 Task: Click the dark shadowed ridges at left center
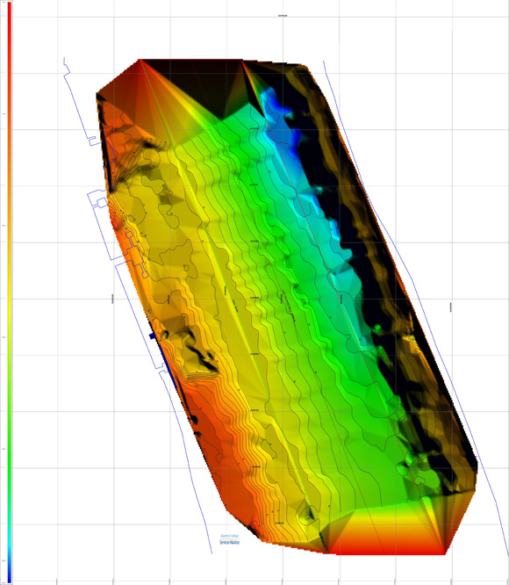pos(199,352)
